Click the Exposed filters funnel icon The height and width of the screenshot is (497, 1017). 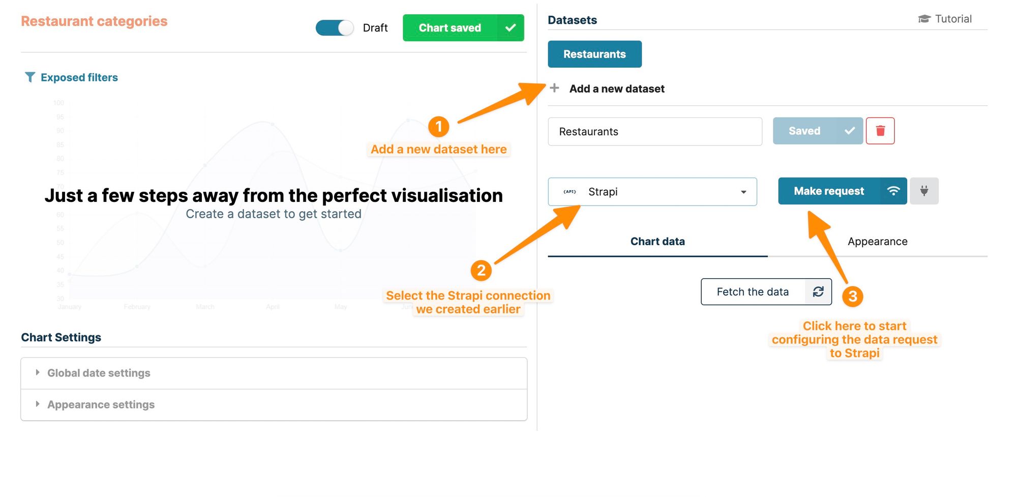(30, 77)
